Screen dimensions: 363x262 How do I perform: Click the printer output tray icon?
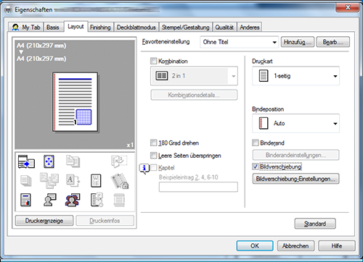[x=26, y=161]
